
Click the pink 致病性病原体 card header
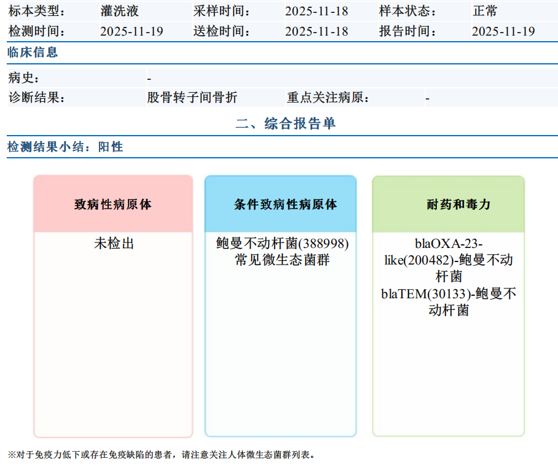(113, 204)
